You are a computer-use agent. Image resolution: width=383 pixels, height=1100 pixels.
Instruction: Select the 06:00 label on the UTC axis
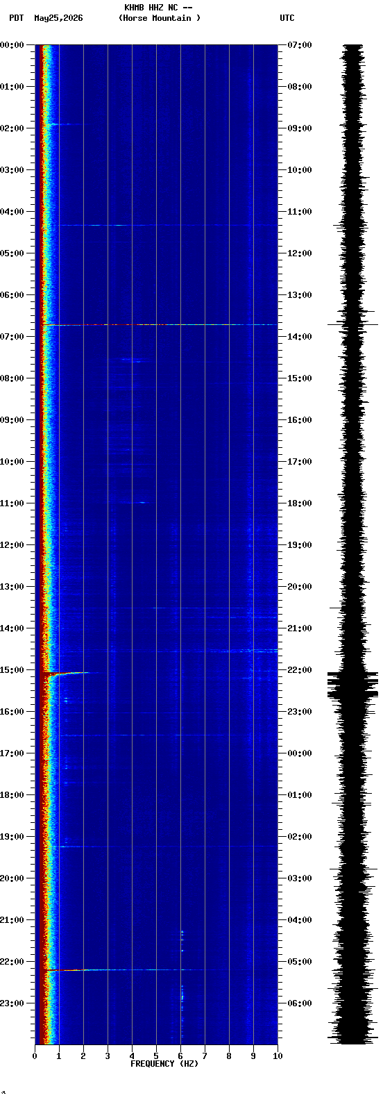[300, 1003]
